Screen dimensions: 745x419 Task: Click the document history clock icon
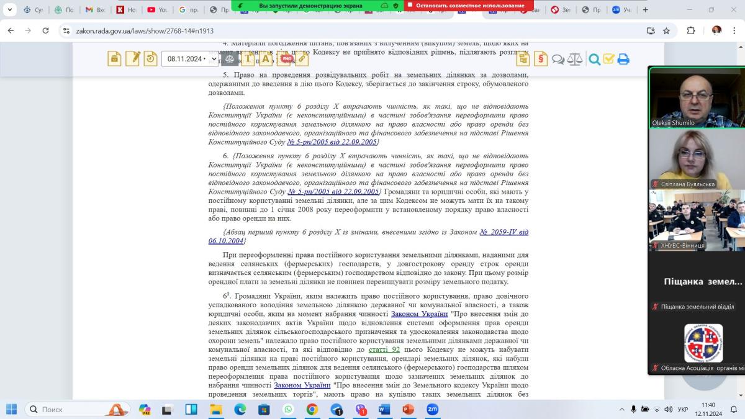click(x=150, y=59)
